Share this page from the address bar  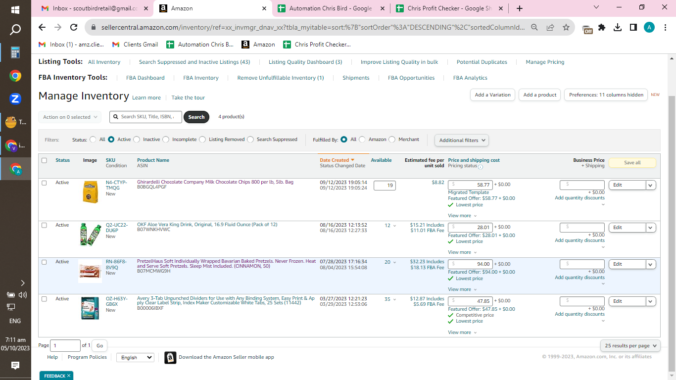click(550, 28)
